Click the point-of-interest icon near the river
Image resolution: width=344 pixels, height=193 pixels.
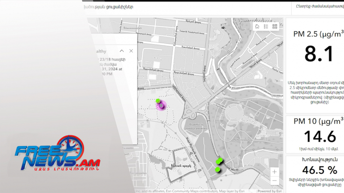click(223, 28)
